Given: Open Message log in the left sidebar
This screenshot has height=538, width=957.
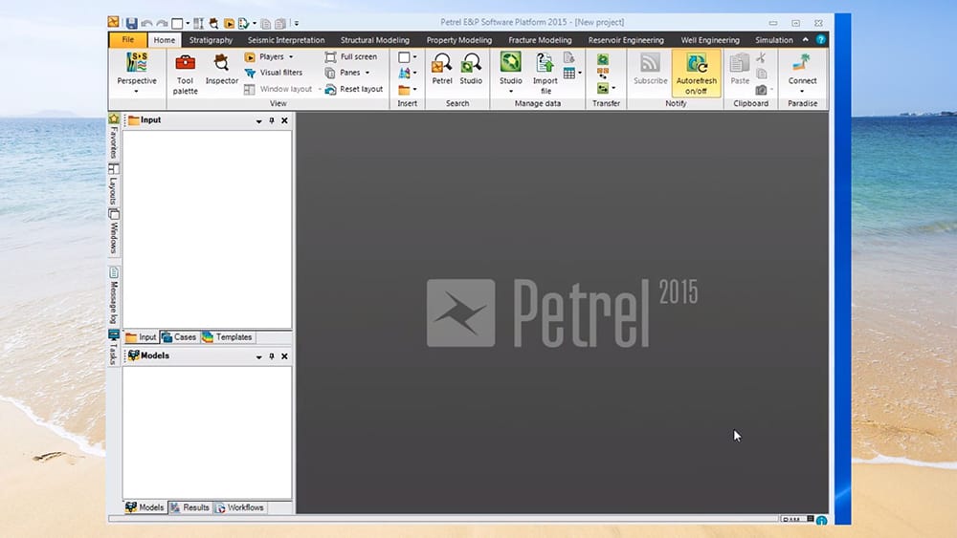Looking at the screenshot, I should pyautogui.click(x=114, y=295).
